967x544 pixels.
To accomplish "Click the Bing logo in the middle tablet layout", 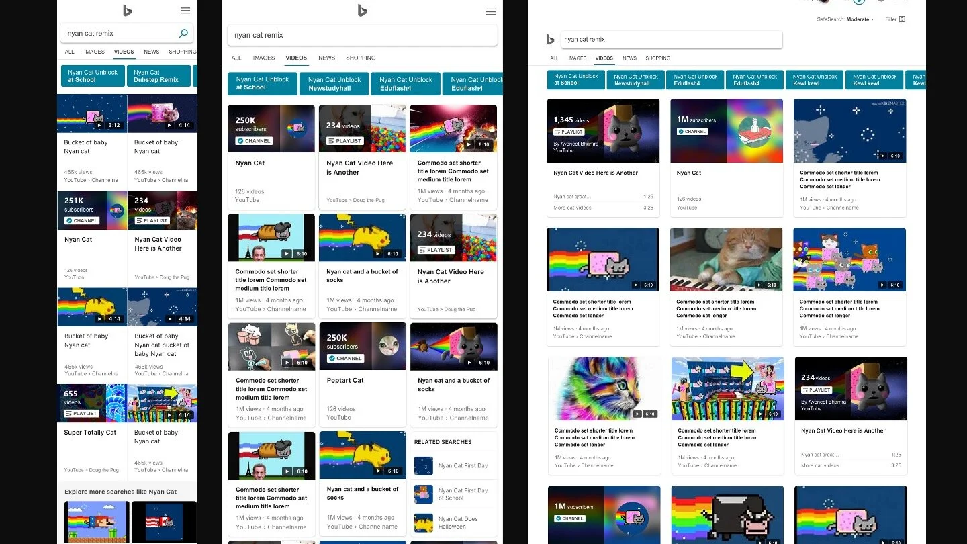I will [x=363, y=10].
